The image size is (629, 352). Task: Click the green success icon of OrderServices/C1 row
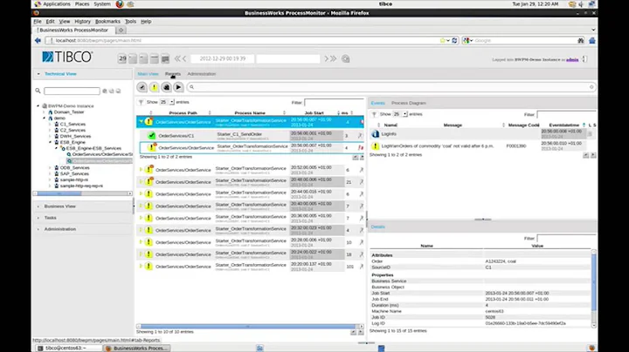[x=152, y=136]
